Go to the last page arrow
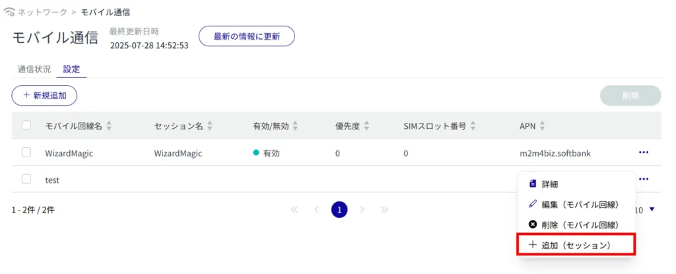676x274 pixels. [x=384, y=210]
